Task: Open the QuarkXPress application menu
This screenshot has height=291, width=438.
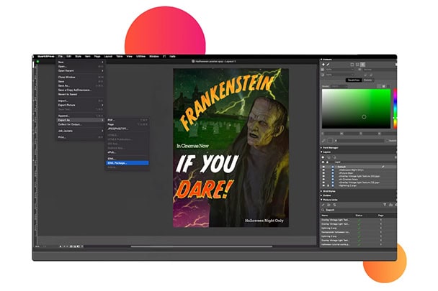Action: 46,56
